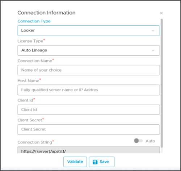Click the License Type field label

pyautogui.click(x=30, y=41)
